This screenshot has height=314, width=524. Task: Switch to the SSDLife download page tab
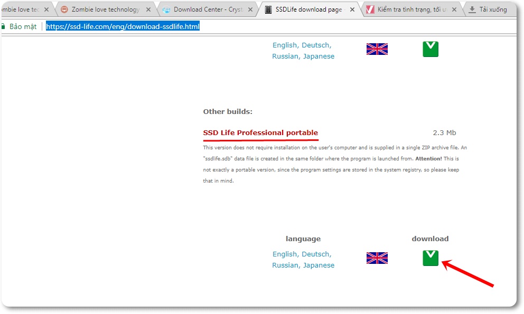(x=308, y=9)
